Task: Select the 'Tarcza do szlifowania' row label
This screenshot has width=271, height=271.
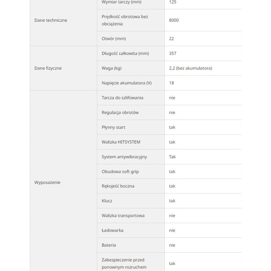Action: pyautogui.click(x=122, y=98)
